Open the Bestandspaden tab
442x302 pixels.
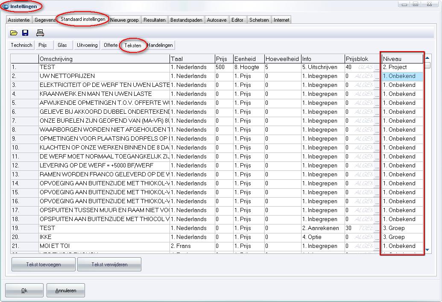[x=186, y=20]
